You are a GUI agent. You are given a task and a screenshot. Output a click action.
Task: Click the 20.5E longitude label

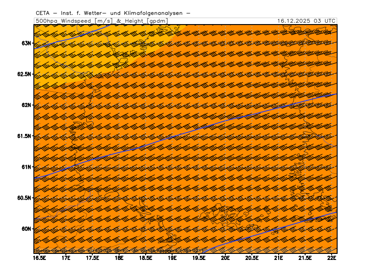(x=252, y=258)
